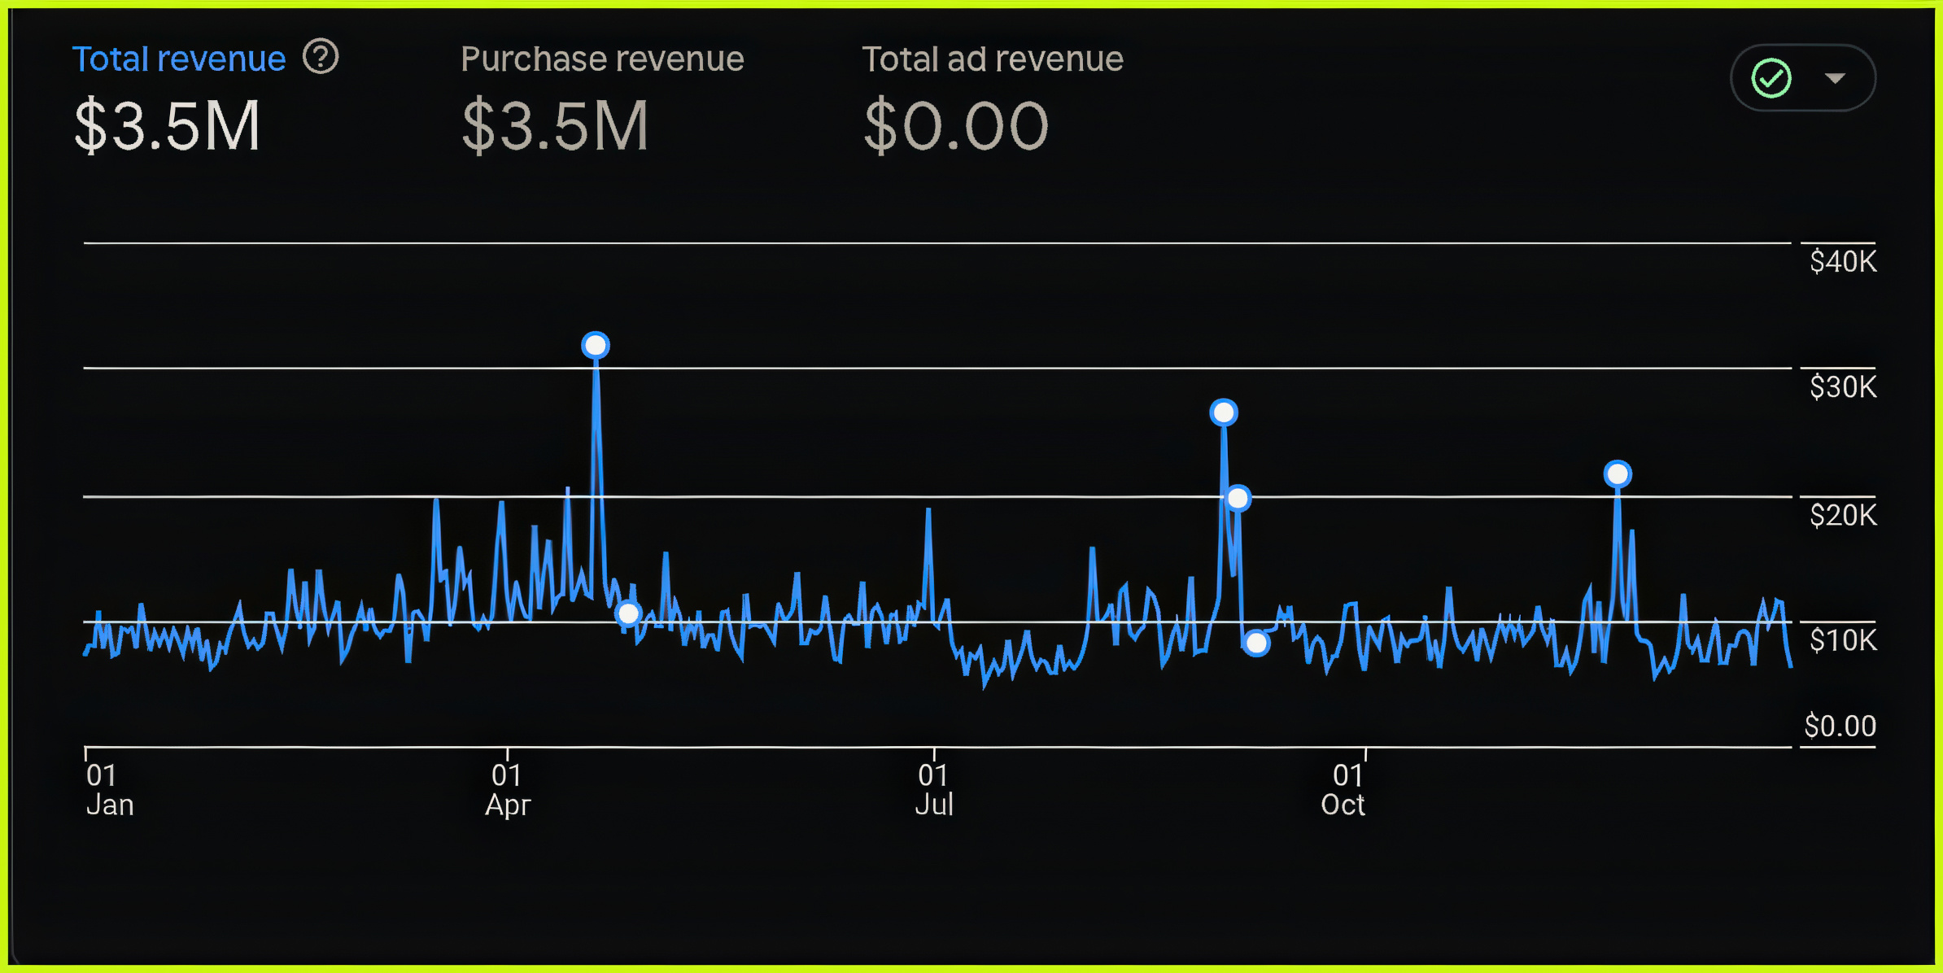The image size is (1943, 973).
Task: Click the November peak data marker
Action: [x=1618, y=474]
